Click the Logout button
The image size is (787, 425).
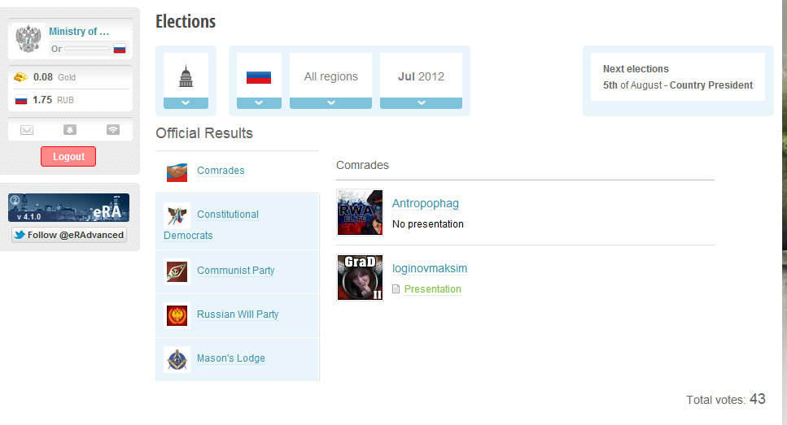coord(68,157)
